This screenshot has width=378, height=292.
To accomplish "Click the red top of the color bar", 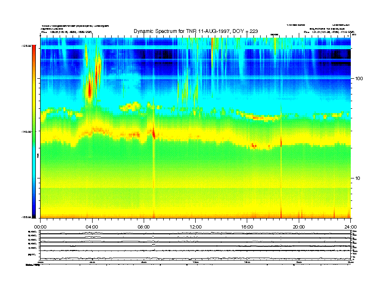I will (x=34, y=48).
